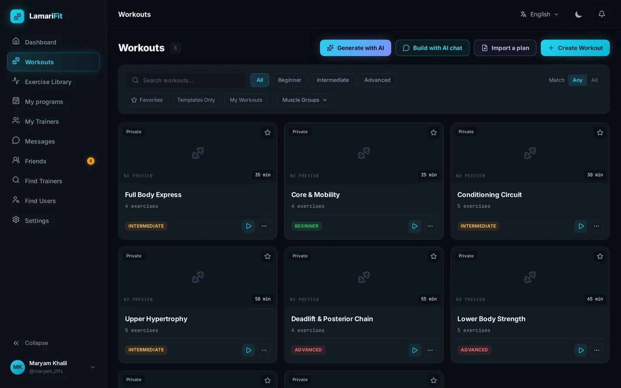Click the Friends notification badge

point(91,161)
